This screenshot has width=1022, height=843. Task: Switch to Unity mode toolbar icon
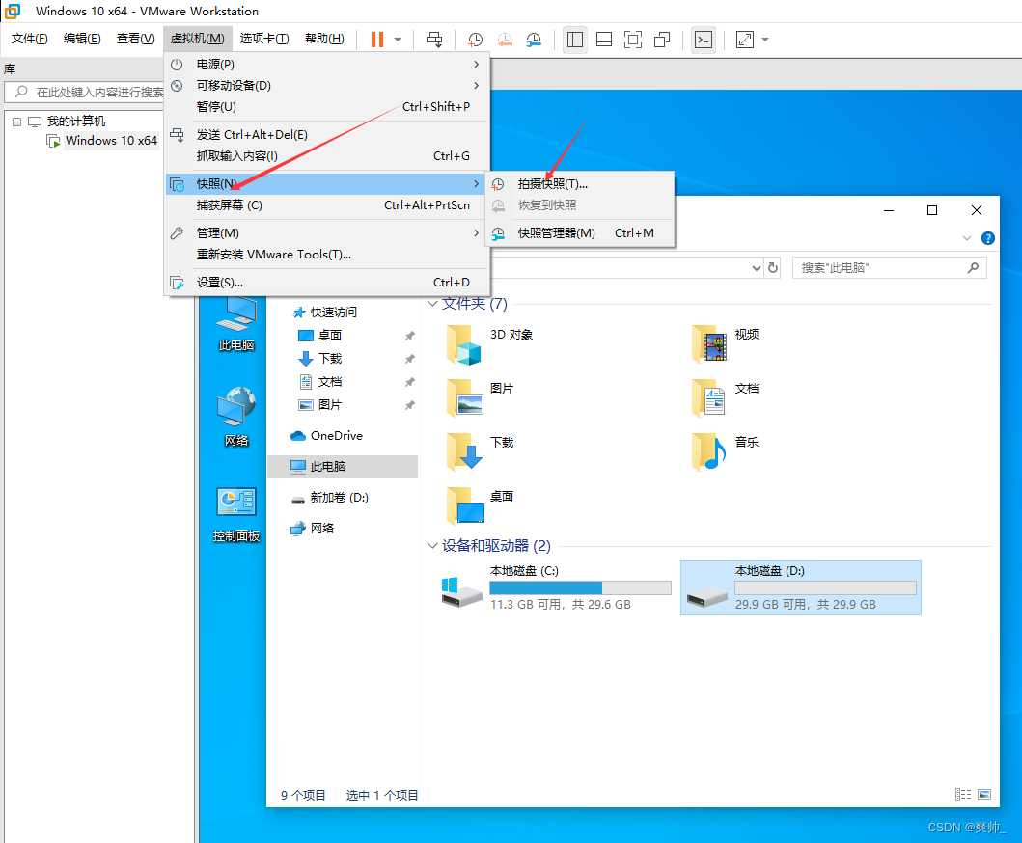[x=662, y=40]
